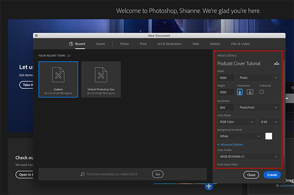The width and height of the screenshot is (294, 195).
Task: Click the magnifier icon in Adobe Stock search
Action: click(x=82, y=174)
